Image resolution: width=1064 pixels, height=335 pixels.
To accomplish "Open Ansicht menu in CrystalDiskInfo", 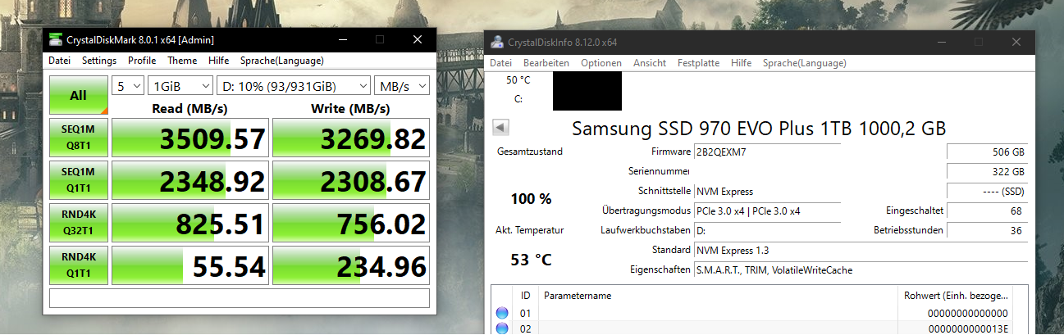I will tap(650, 63).
